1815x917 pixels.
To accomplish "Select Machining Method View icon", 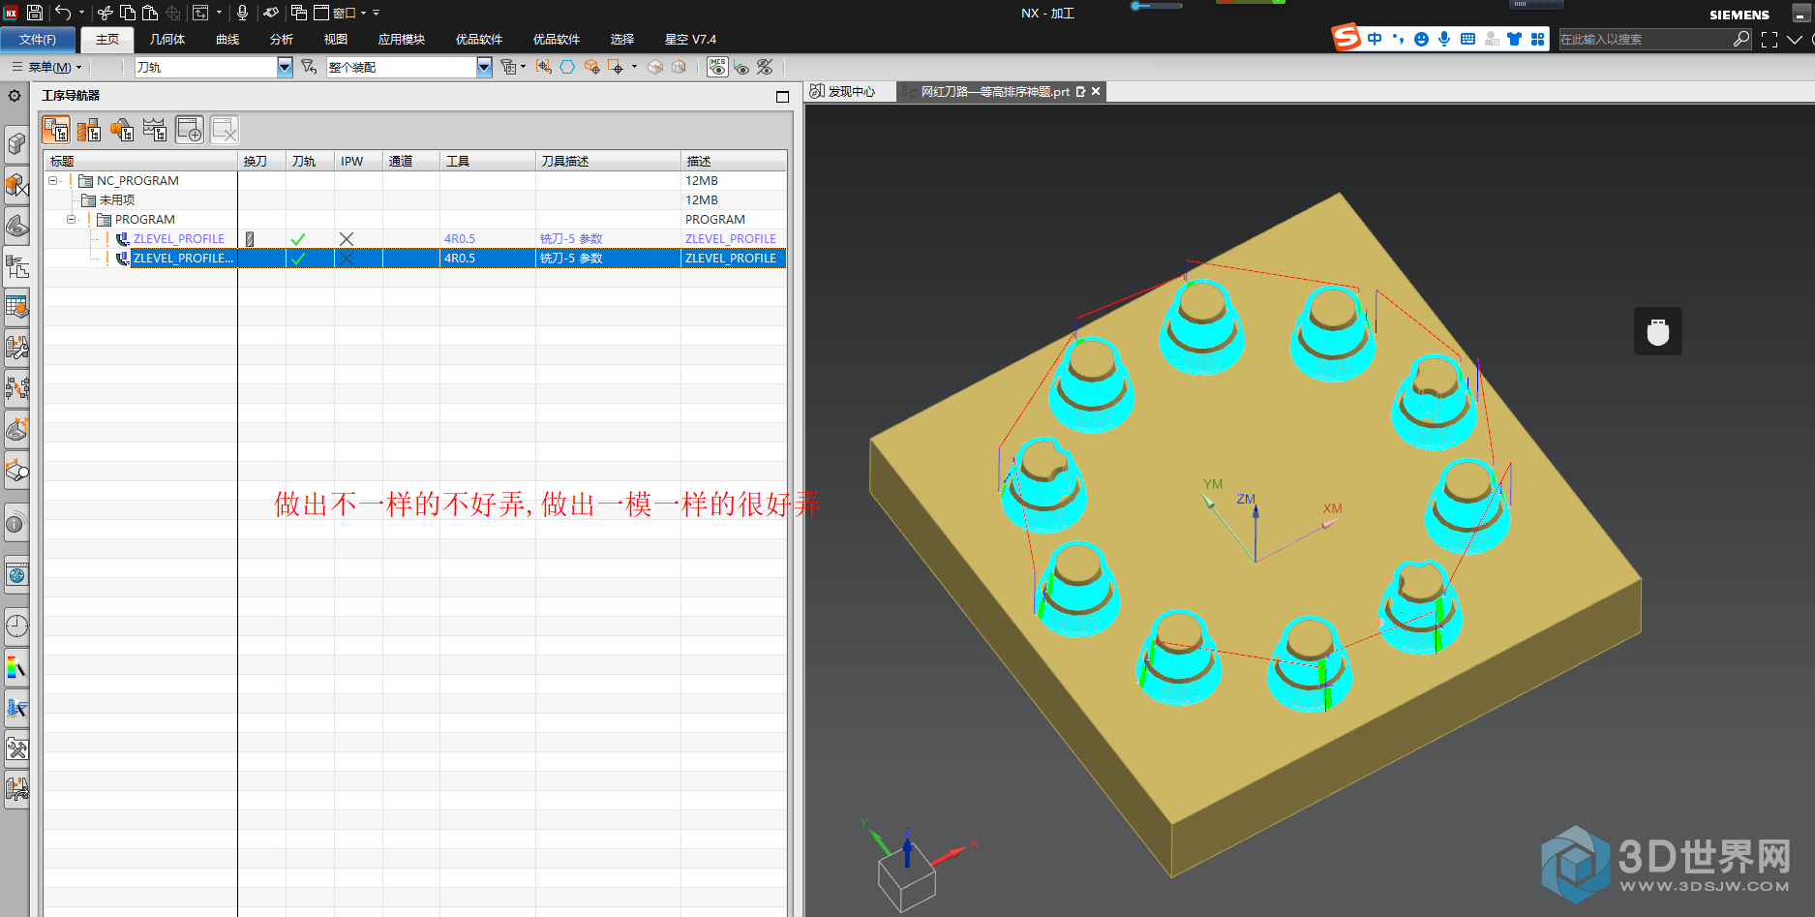I will click(x=155, y=130).
